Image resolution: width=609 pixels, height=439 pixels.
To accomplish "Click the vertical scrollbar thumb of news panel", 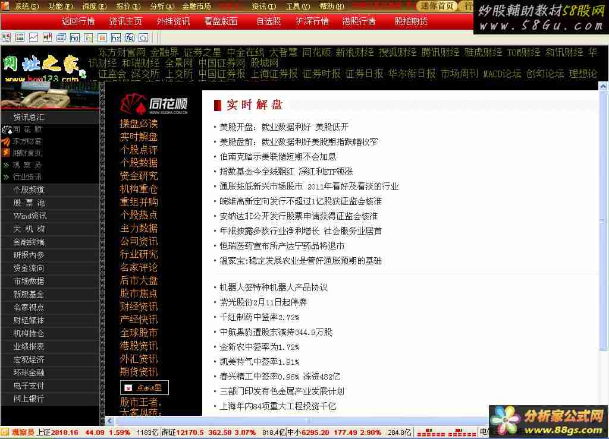I will pyautogui.click(x=603, y=220).
